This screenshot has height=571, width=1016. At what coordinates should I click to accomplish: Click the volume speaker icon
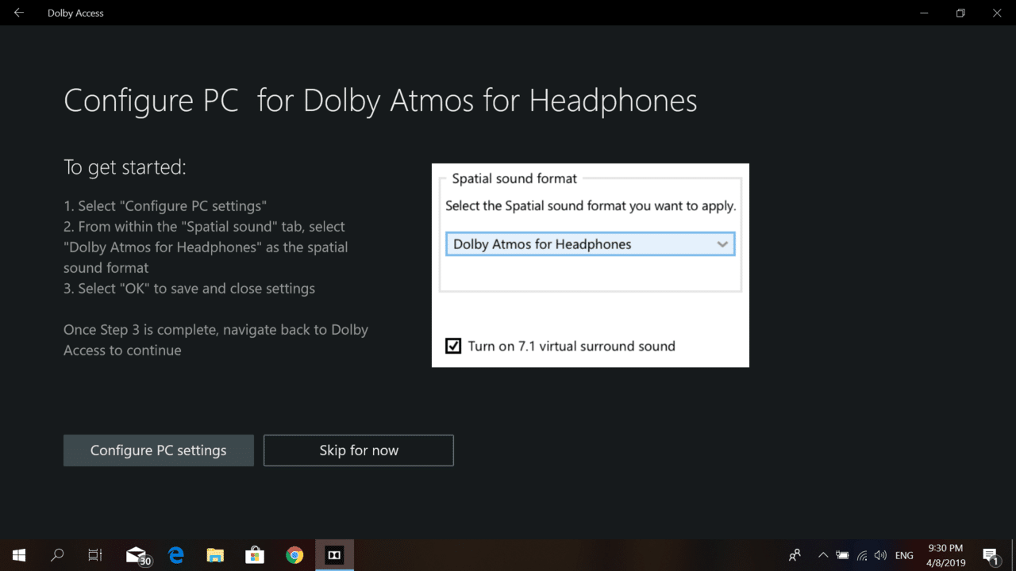[881, 555]
